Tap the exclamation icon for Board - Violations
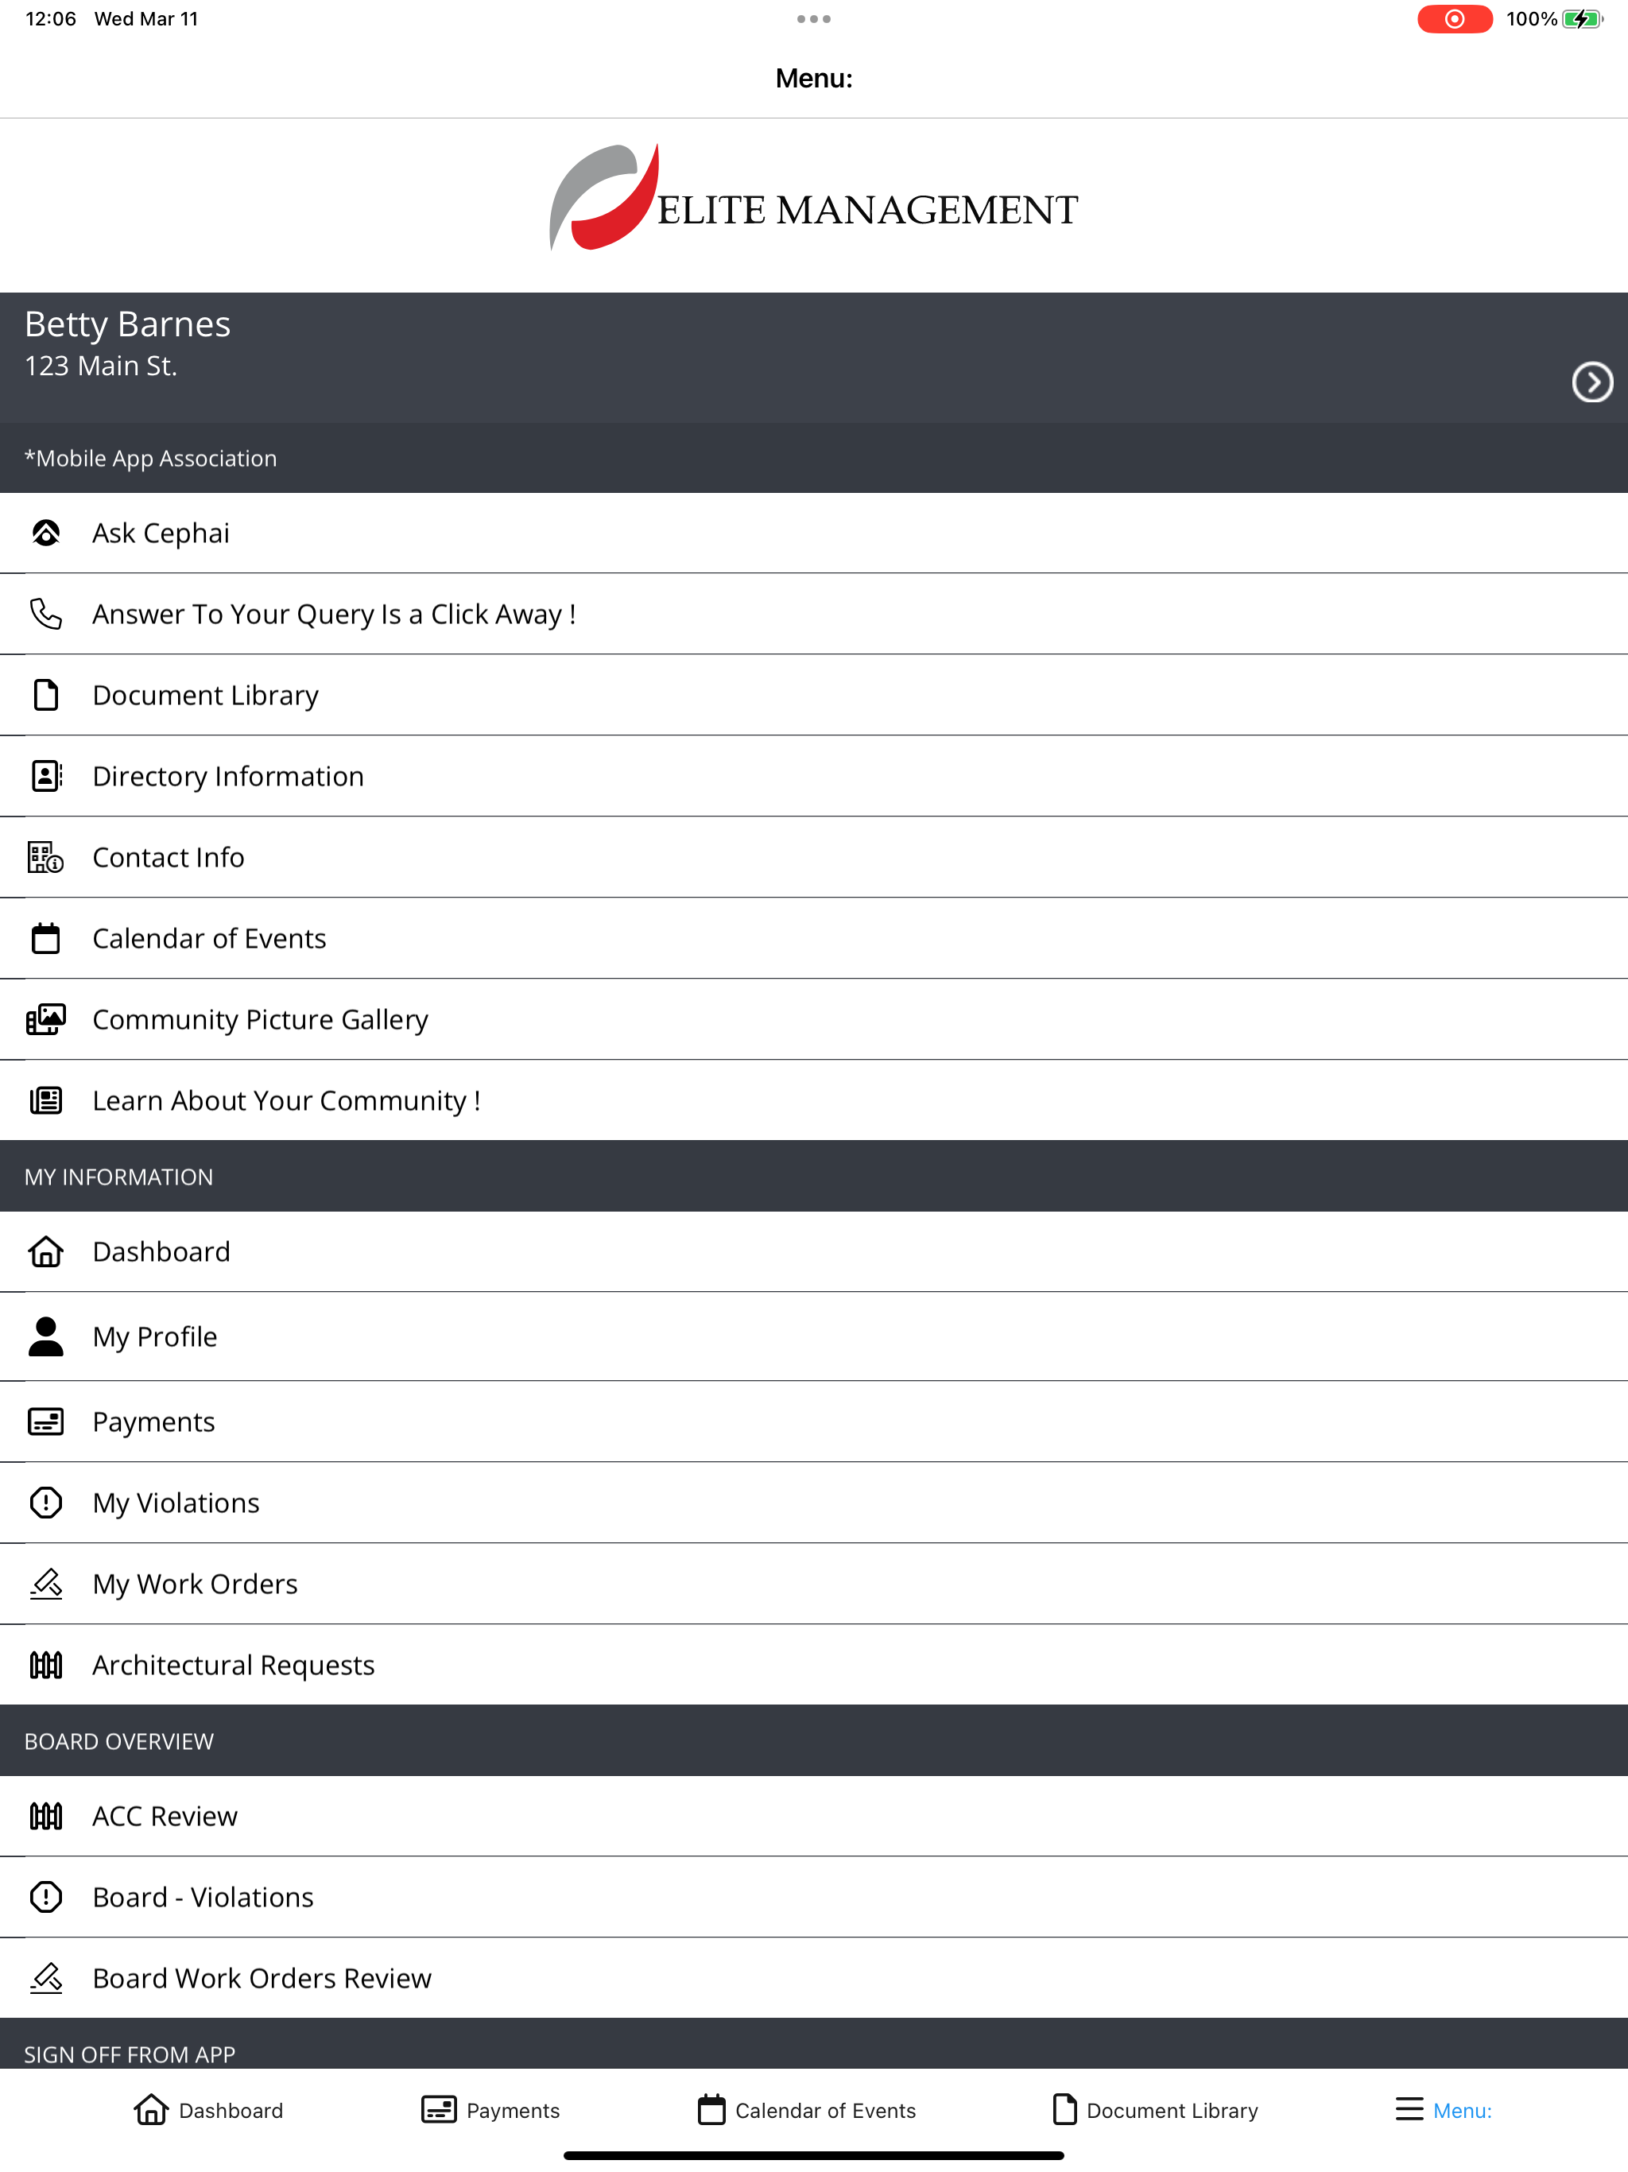 [x=46, y=1897]
